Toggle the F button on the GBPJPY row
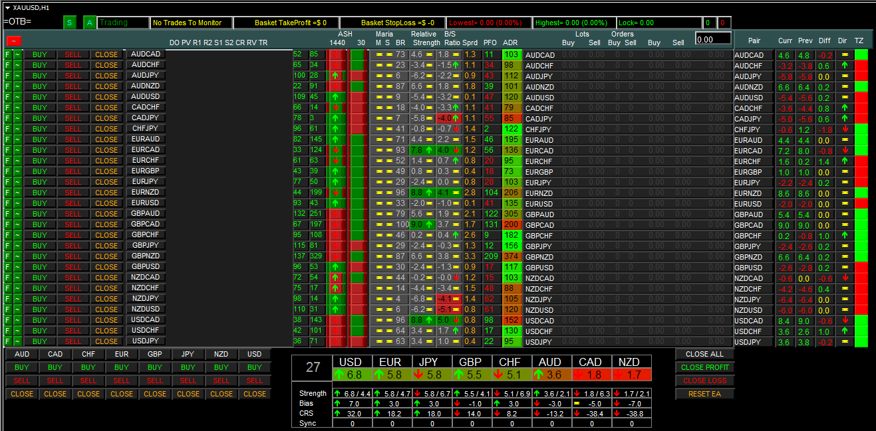 [x=8, y=246]
